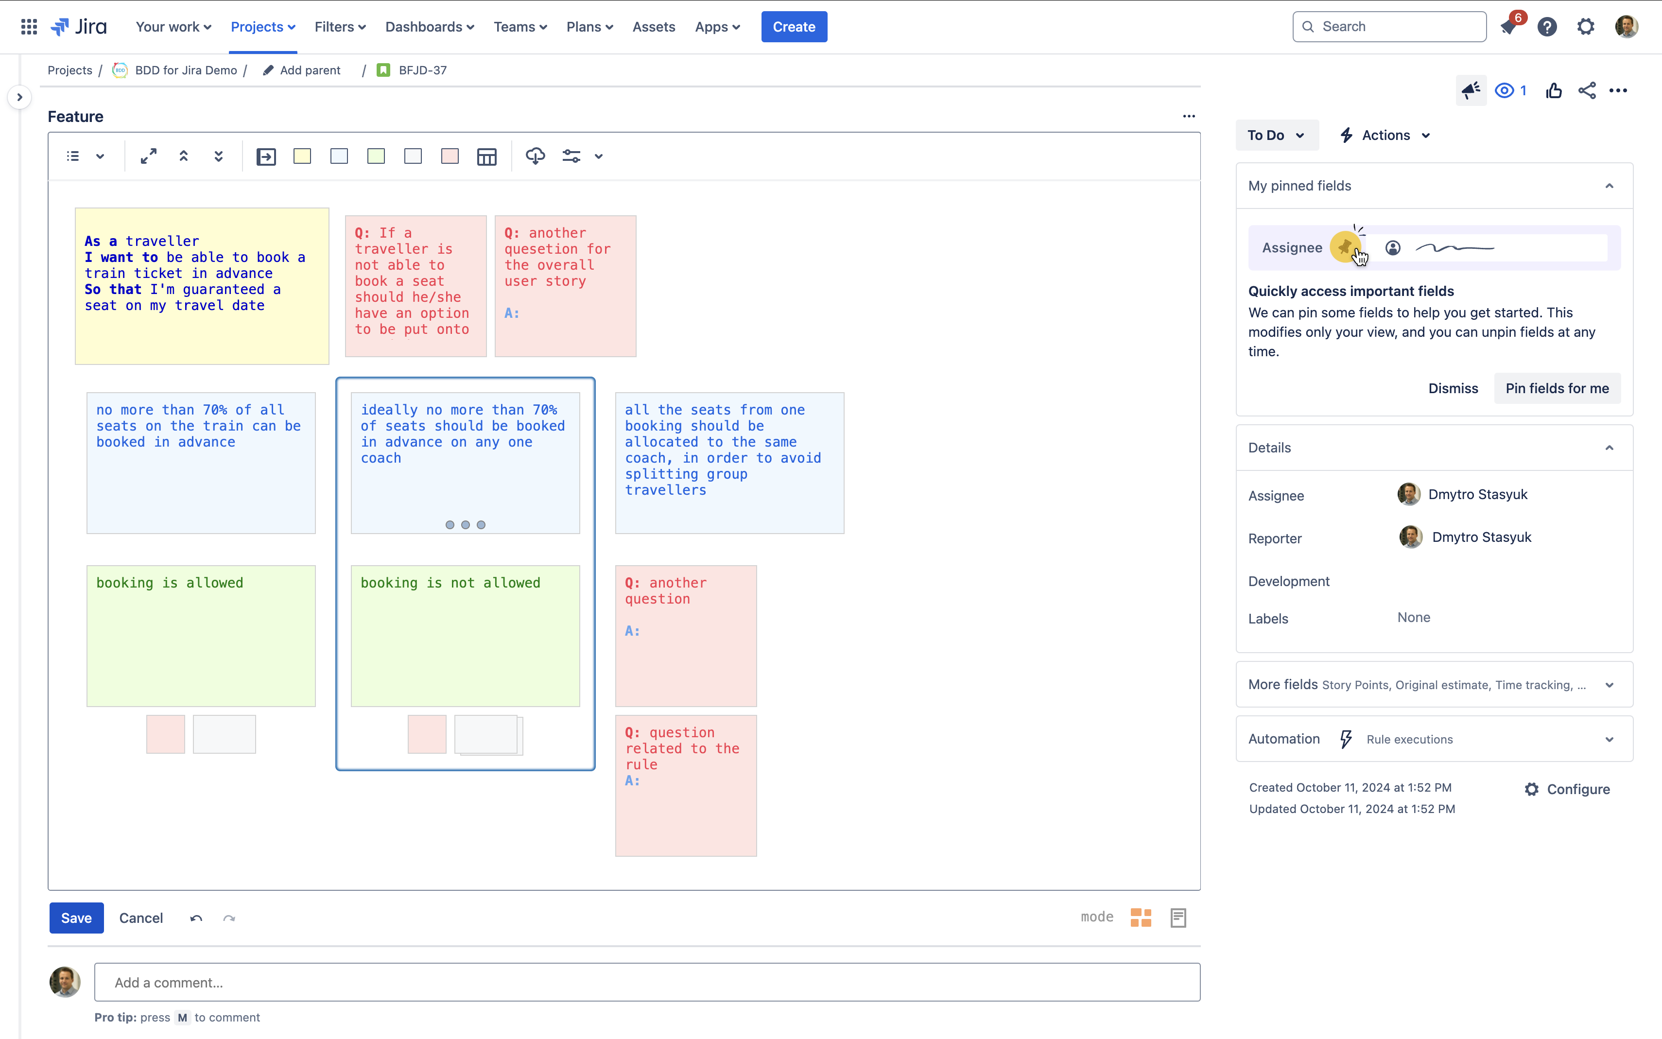This screenshot has width=1662, height=1039.
Task: Click the insert arrow-in-box icon
Action: 266,156
